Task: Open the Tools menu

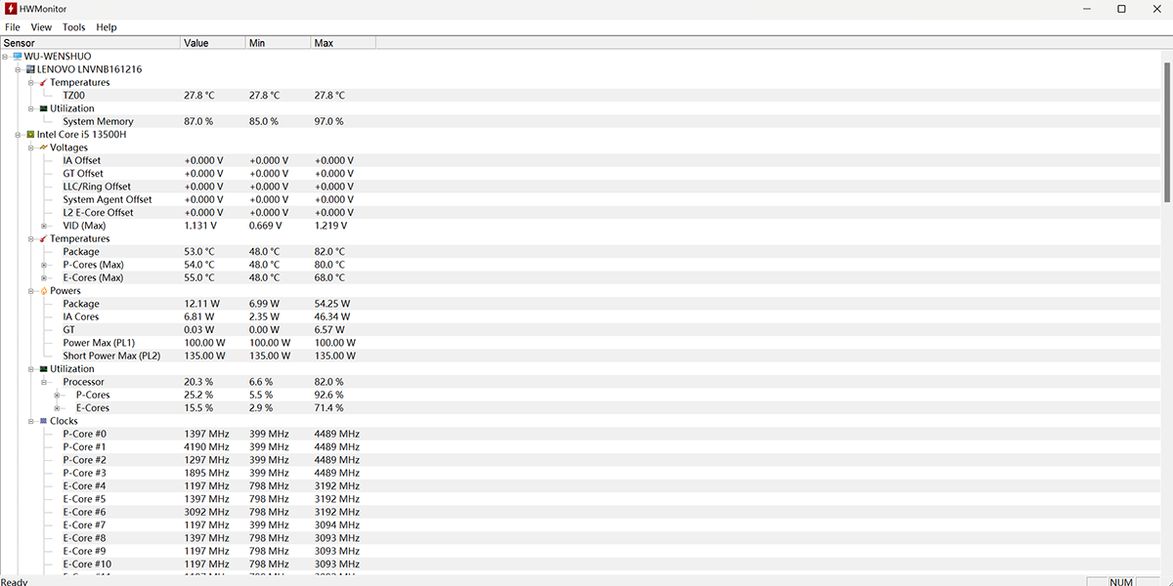Action: point(73,27)
